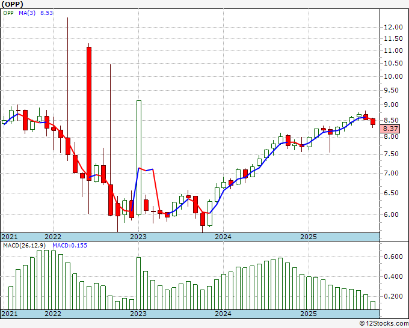Click the 6.00 price axis label
Screen dimensions: 409x328
pyautogui.click(x=391, y=214)
